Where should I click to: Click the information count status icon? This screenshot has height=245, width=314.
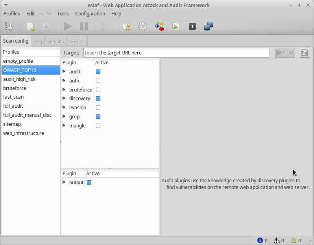click(x=260, y=240)
